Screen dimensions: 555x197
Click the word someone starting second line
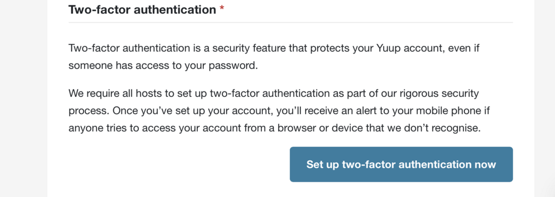(91, 66)
